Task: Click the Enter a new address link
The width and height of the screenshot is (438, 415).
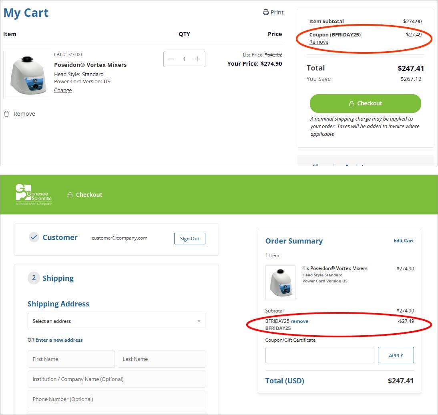Action: [59, 340]
